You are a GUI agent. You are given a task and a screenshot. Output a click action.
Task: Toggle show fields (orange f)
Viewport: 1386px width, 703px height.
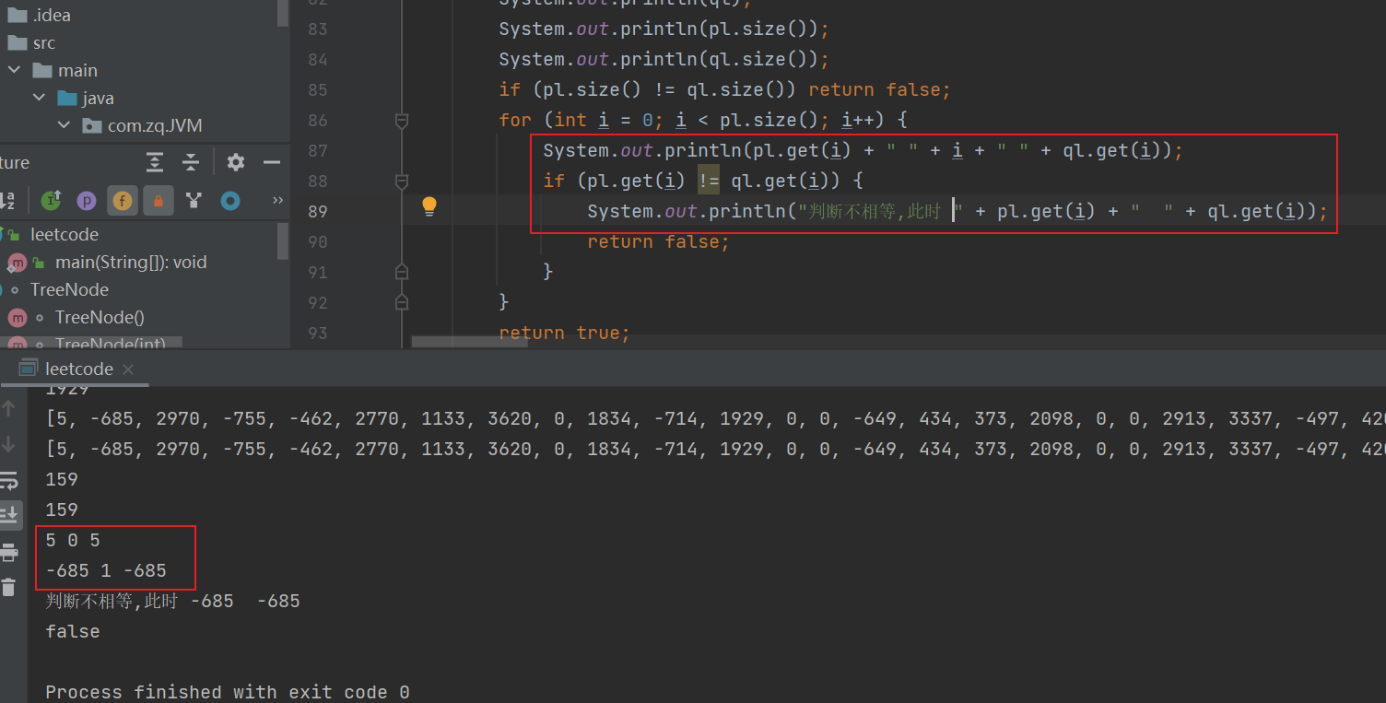[122, 200]
